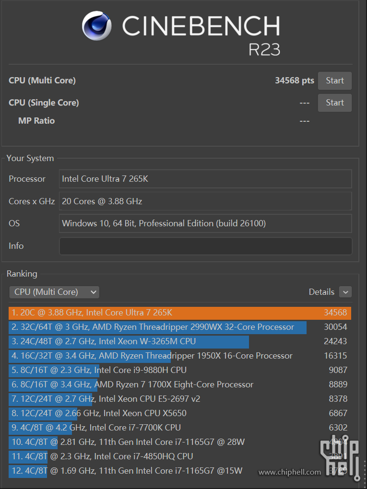Click the score value 9087 in ranking
The image size is (367, 489).
pyautogui.click(x=338, y=370)
